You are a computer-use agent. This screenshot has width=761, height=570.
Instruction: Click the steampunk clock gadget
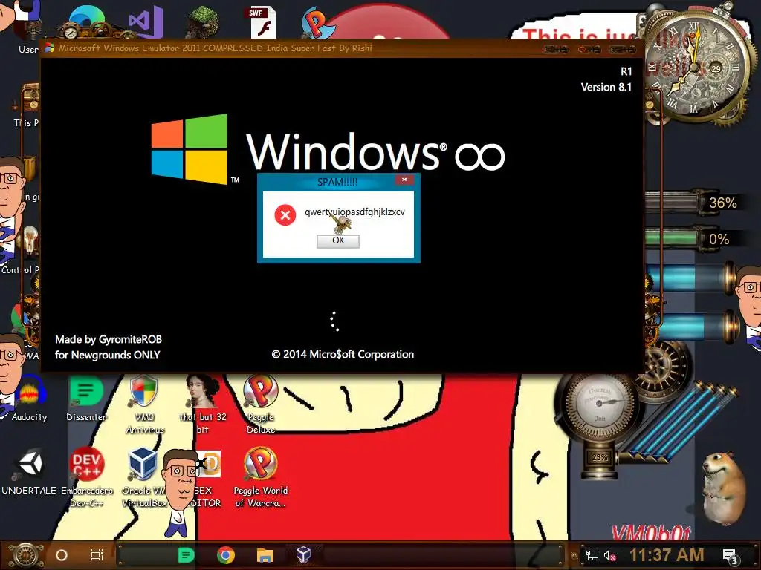click(x=697, y=67)
